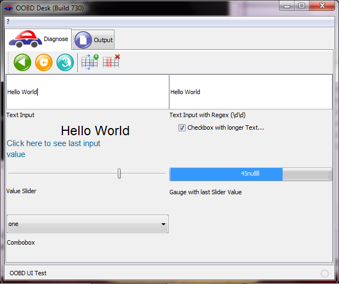Switch to the Diagnose tab

39,39
